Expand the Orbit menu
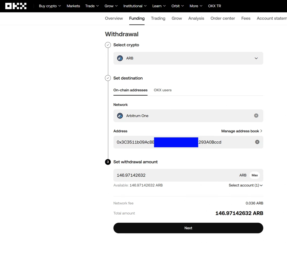287x253 pixels. click(x=178, y=6)
